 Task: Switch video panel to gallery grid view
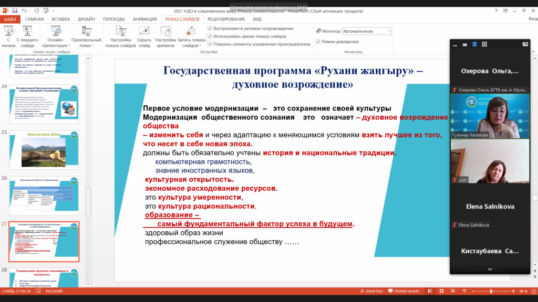click(x=484, y=45)
